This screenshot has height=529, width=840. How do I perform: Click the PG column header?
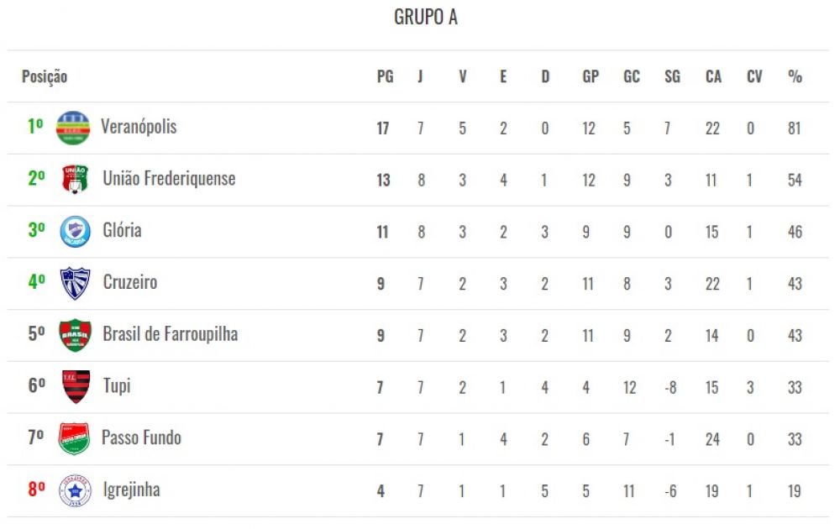click(386, 76)
